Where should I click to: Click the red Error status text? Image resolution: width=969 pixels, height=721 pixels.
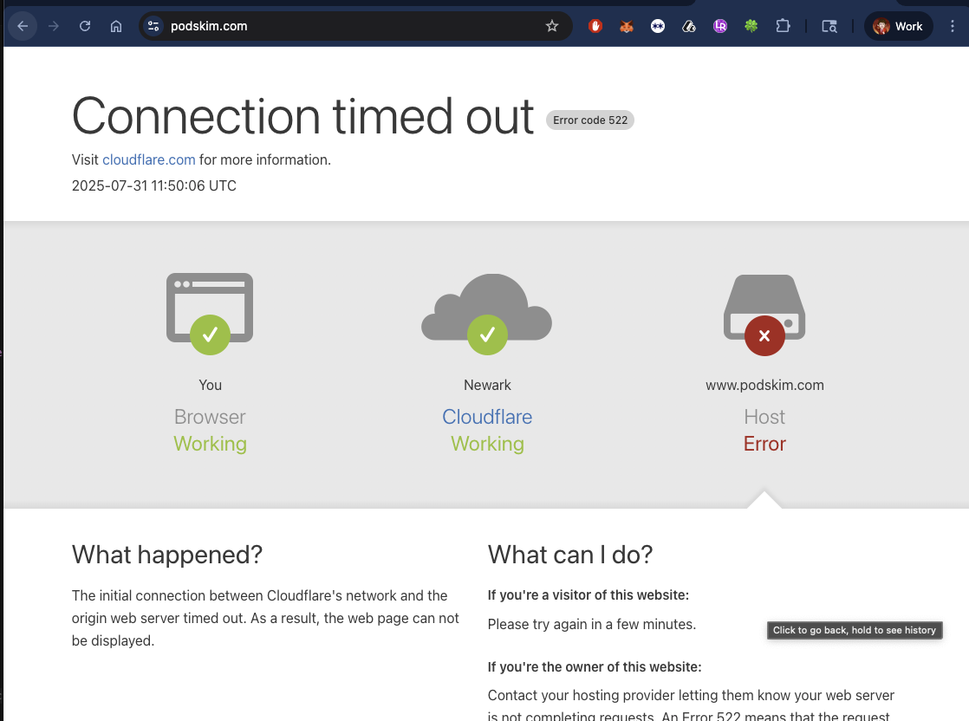(x=764, y=444)
